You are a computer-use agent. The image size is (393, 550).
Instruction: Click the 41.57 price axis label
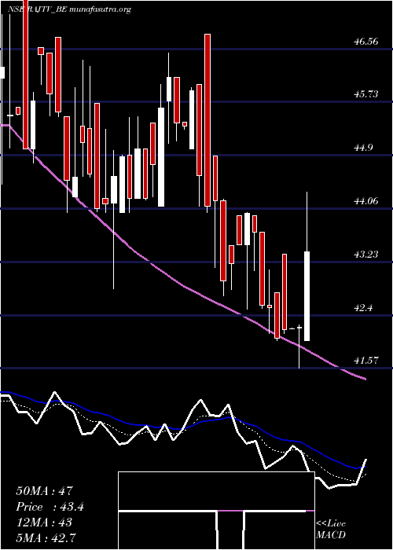[366, 360]
